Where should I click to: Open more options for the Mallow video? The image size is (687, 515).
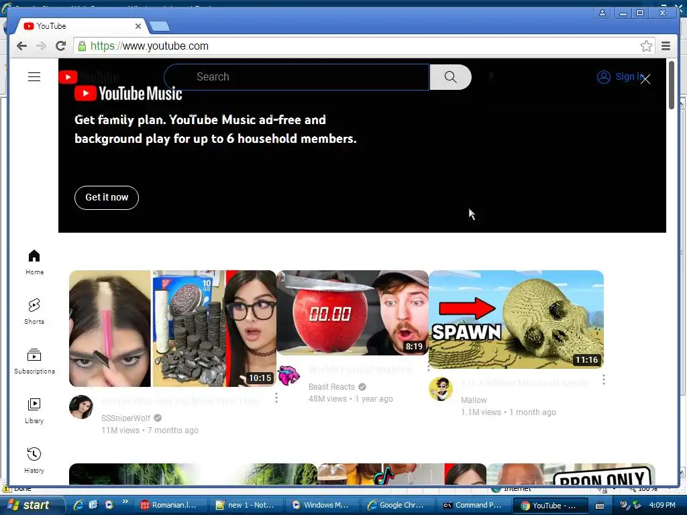604,380
